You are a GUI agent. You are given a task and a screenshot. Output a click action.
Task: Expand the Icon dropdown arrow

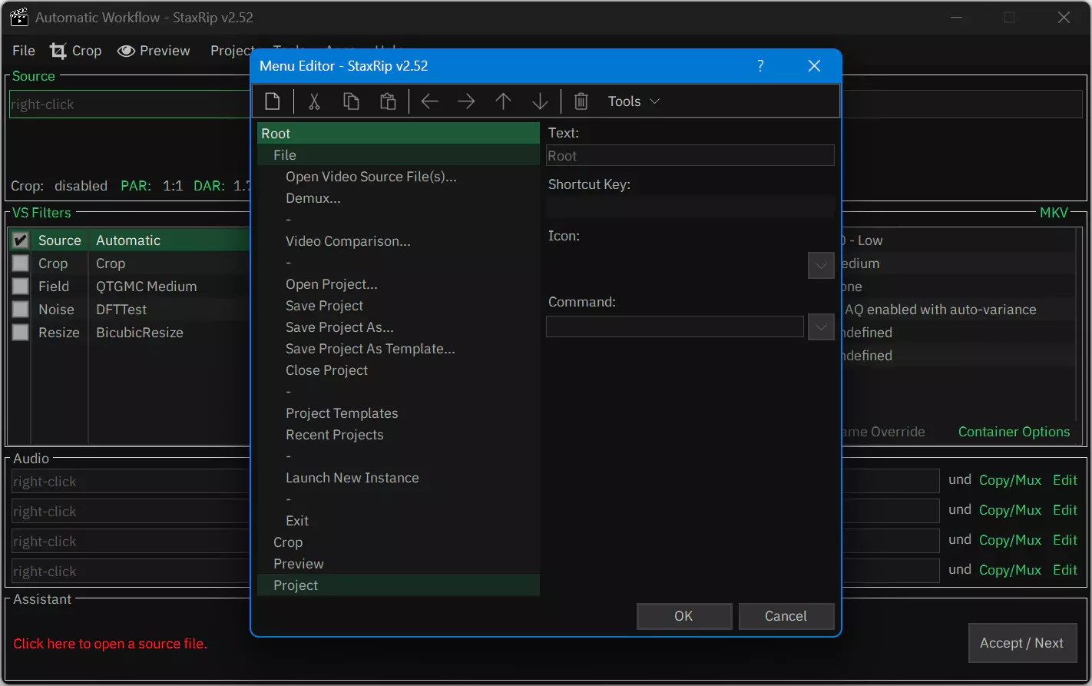coord(820,266)
